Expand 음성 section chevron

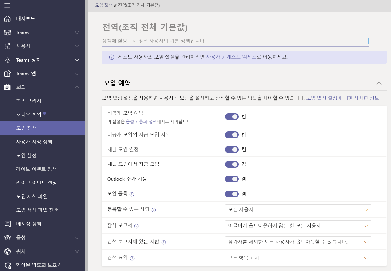pyautogui.click(x=77, y=238)
